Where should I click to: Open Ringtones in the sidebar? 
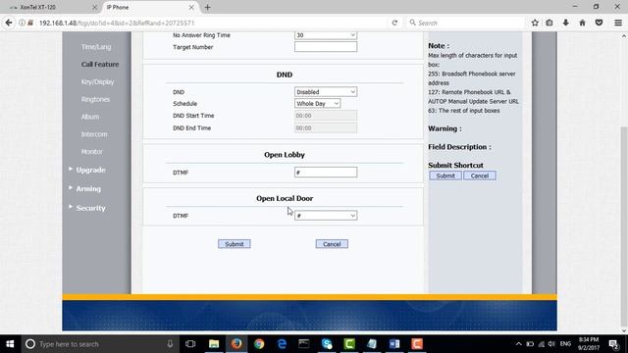tap(95, 99)
